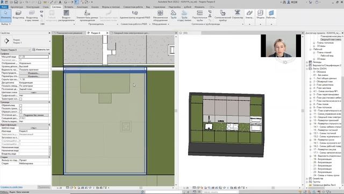Viewport: 344px width, 194px height.
Task: Click the Шаблон вида <Нет> button
Action: pos(33,128)
